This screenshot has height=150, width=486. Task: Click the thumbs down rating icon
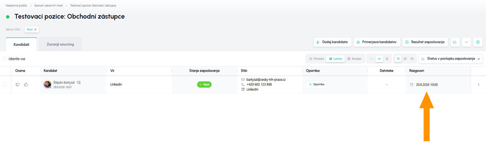(17, 85)
